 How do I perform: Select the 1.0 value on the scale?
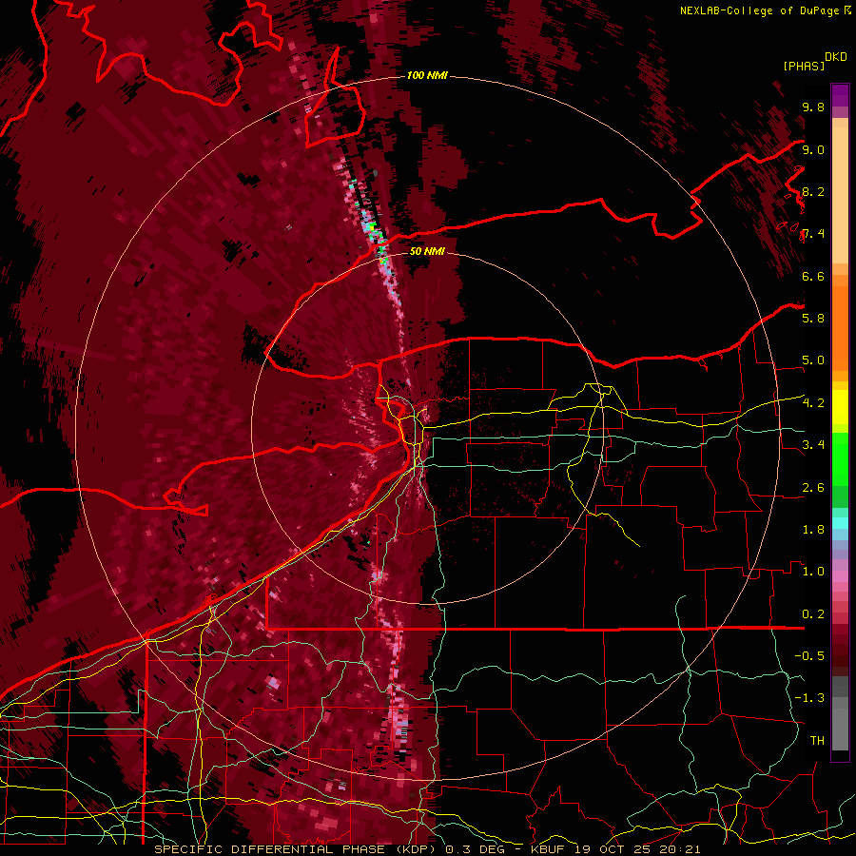[x=813, y=572]
